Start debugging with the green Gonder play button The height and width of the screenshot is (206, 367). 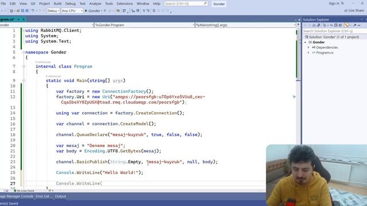coord(92,11)
